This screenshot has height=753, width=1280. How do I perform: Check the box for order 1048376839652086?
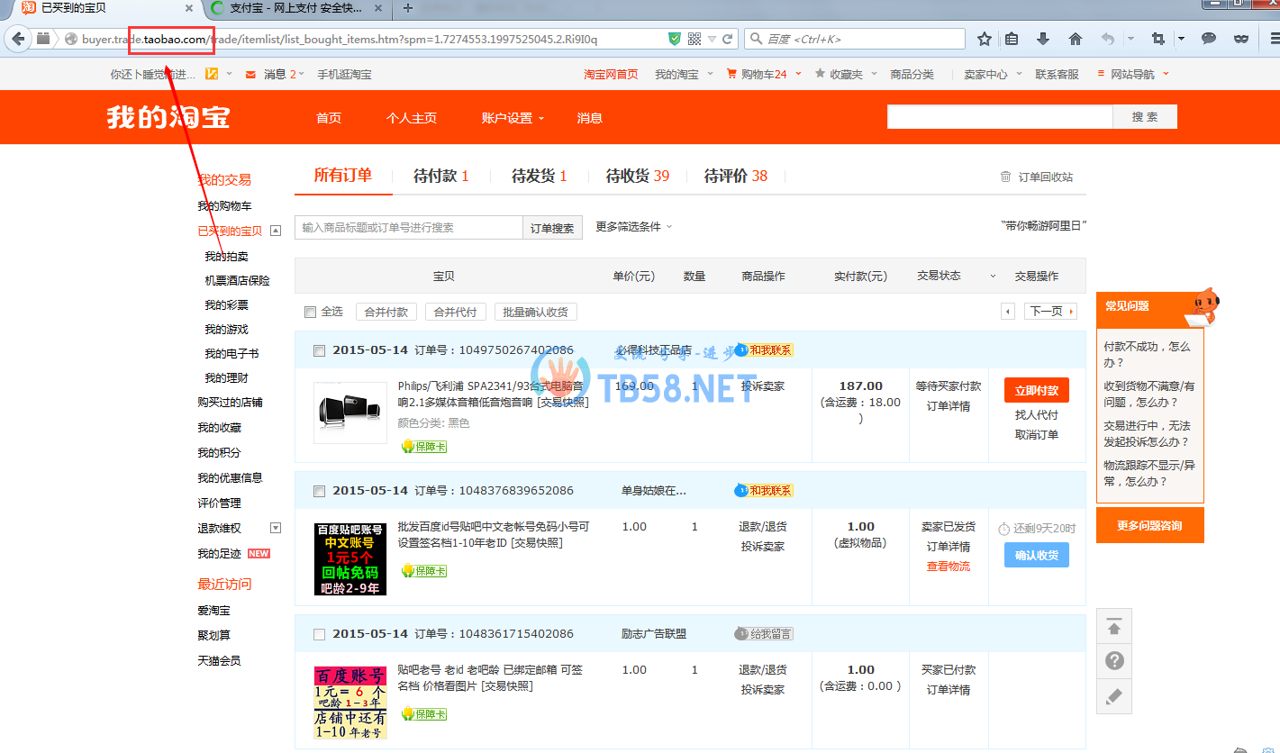[x=319, y=491]
